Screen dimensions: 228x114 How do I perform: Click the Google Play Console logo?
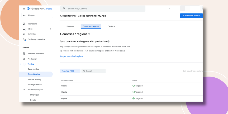tap(40, 9)
